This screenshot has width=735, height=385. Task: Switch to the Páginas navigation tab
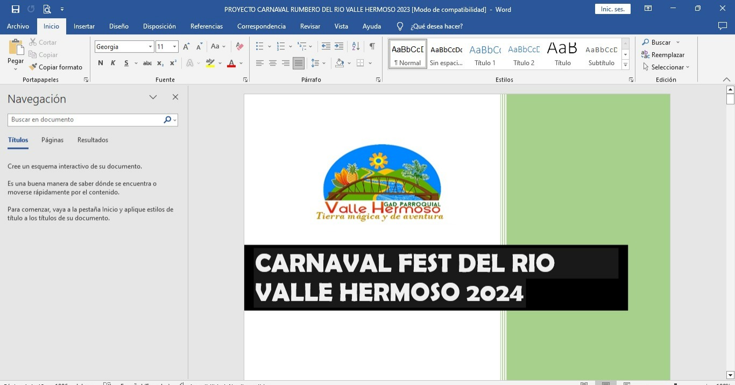coord(52,140)
